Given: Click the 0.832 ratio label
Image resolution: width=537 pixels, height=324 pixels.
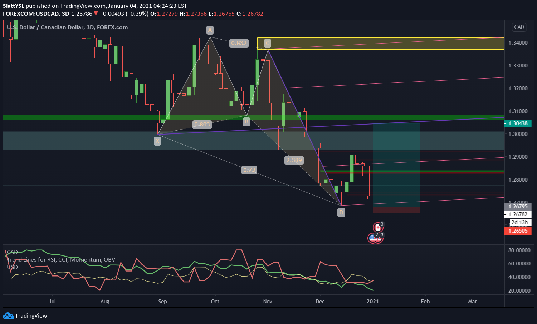Looking at the screenshot, I should pyautogui.click(x=239, y=43).
